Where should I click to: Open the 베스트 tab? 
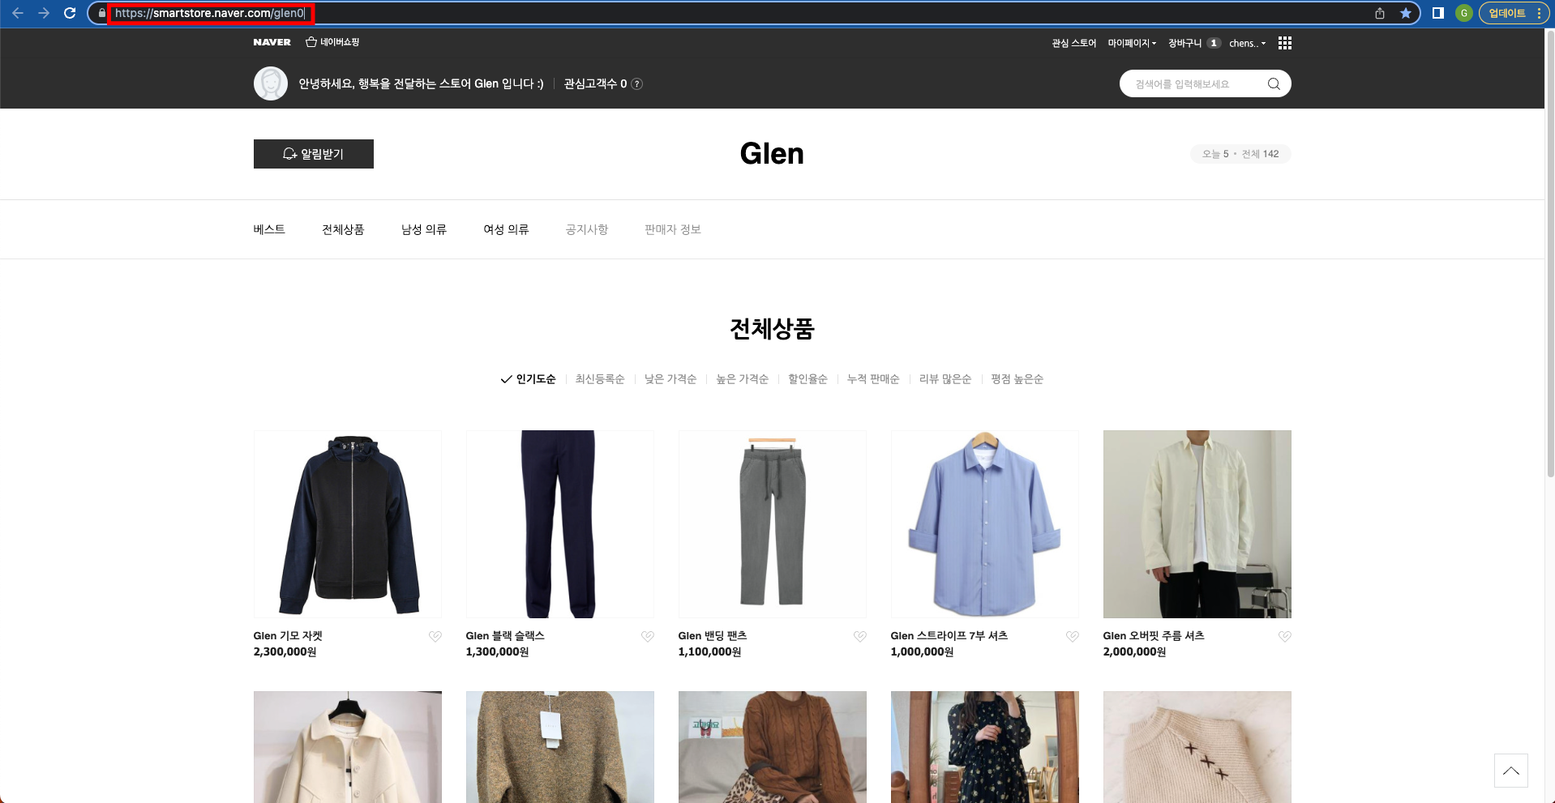[x=269, y=229]
